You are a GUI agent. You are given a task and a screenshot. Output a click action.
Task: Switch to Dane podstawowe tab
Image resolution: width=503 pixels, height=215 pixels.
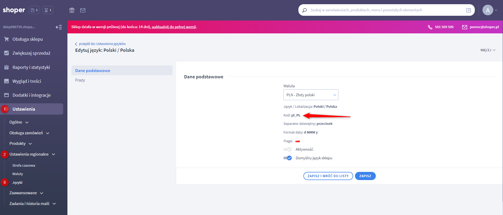[x=122, y=70]
